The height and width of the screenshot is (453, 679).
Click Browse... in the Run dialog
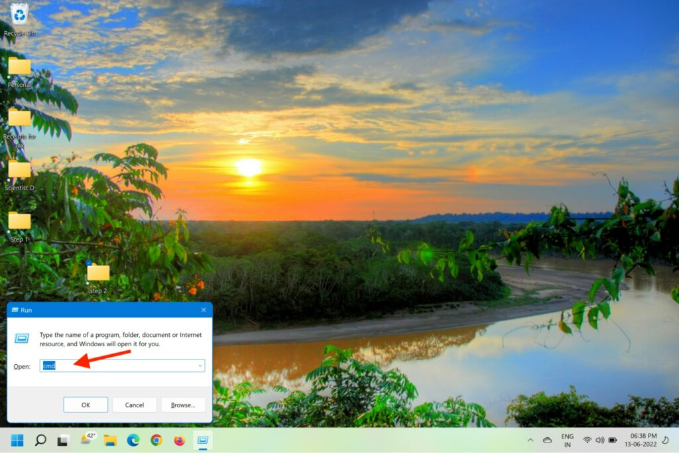(x=183, y=405)
